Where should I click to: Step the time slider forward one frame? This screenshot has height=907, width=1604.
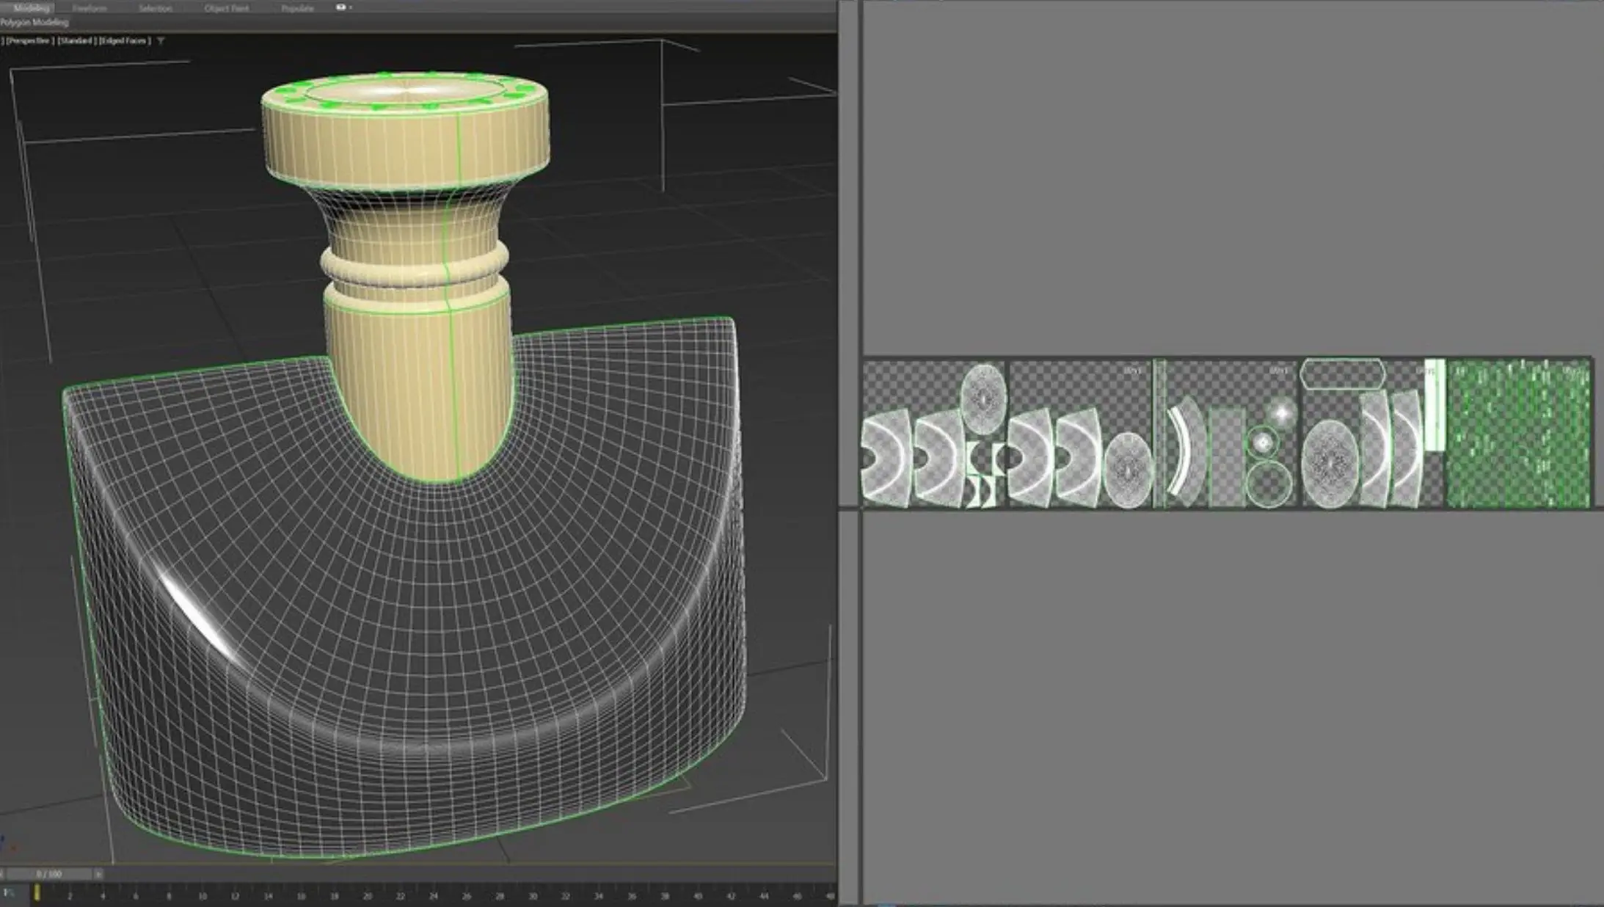coord(98,874)
